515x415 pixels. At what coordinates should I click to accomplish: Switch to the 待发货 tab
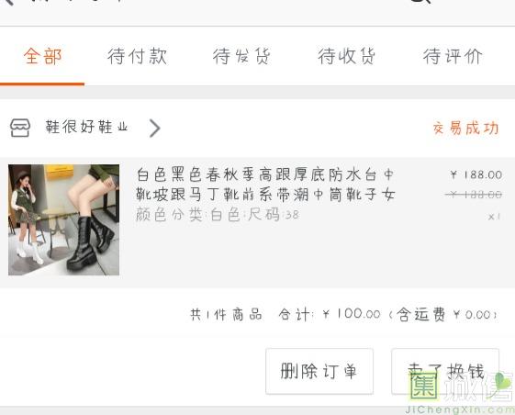pos(241,56)
